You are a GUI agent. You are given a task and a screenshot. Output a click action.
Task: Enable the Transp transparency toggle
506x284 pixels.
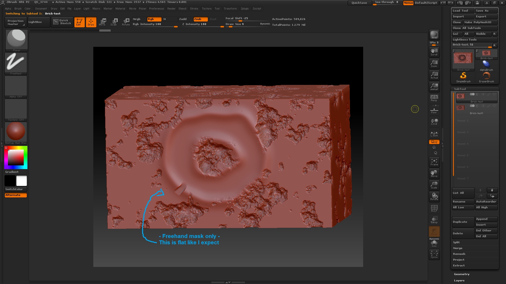tap(434, 220)
